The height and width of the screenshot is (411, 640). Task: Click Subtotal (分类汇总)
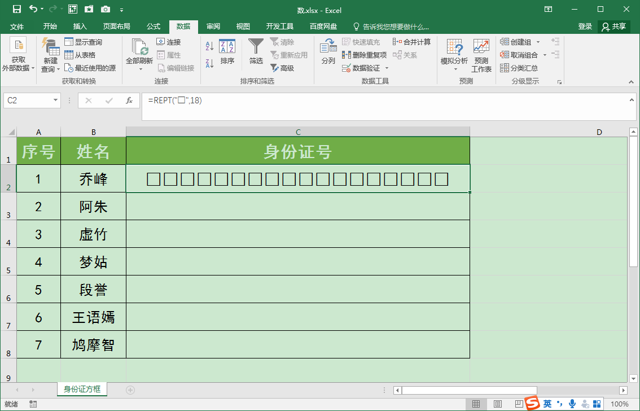(x=519, y=68)
